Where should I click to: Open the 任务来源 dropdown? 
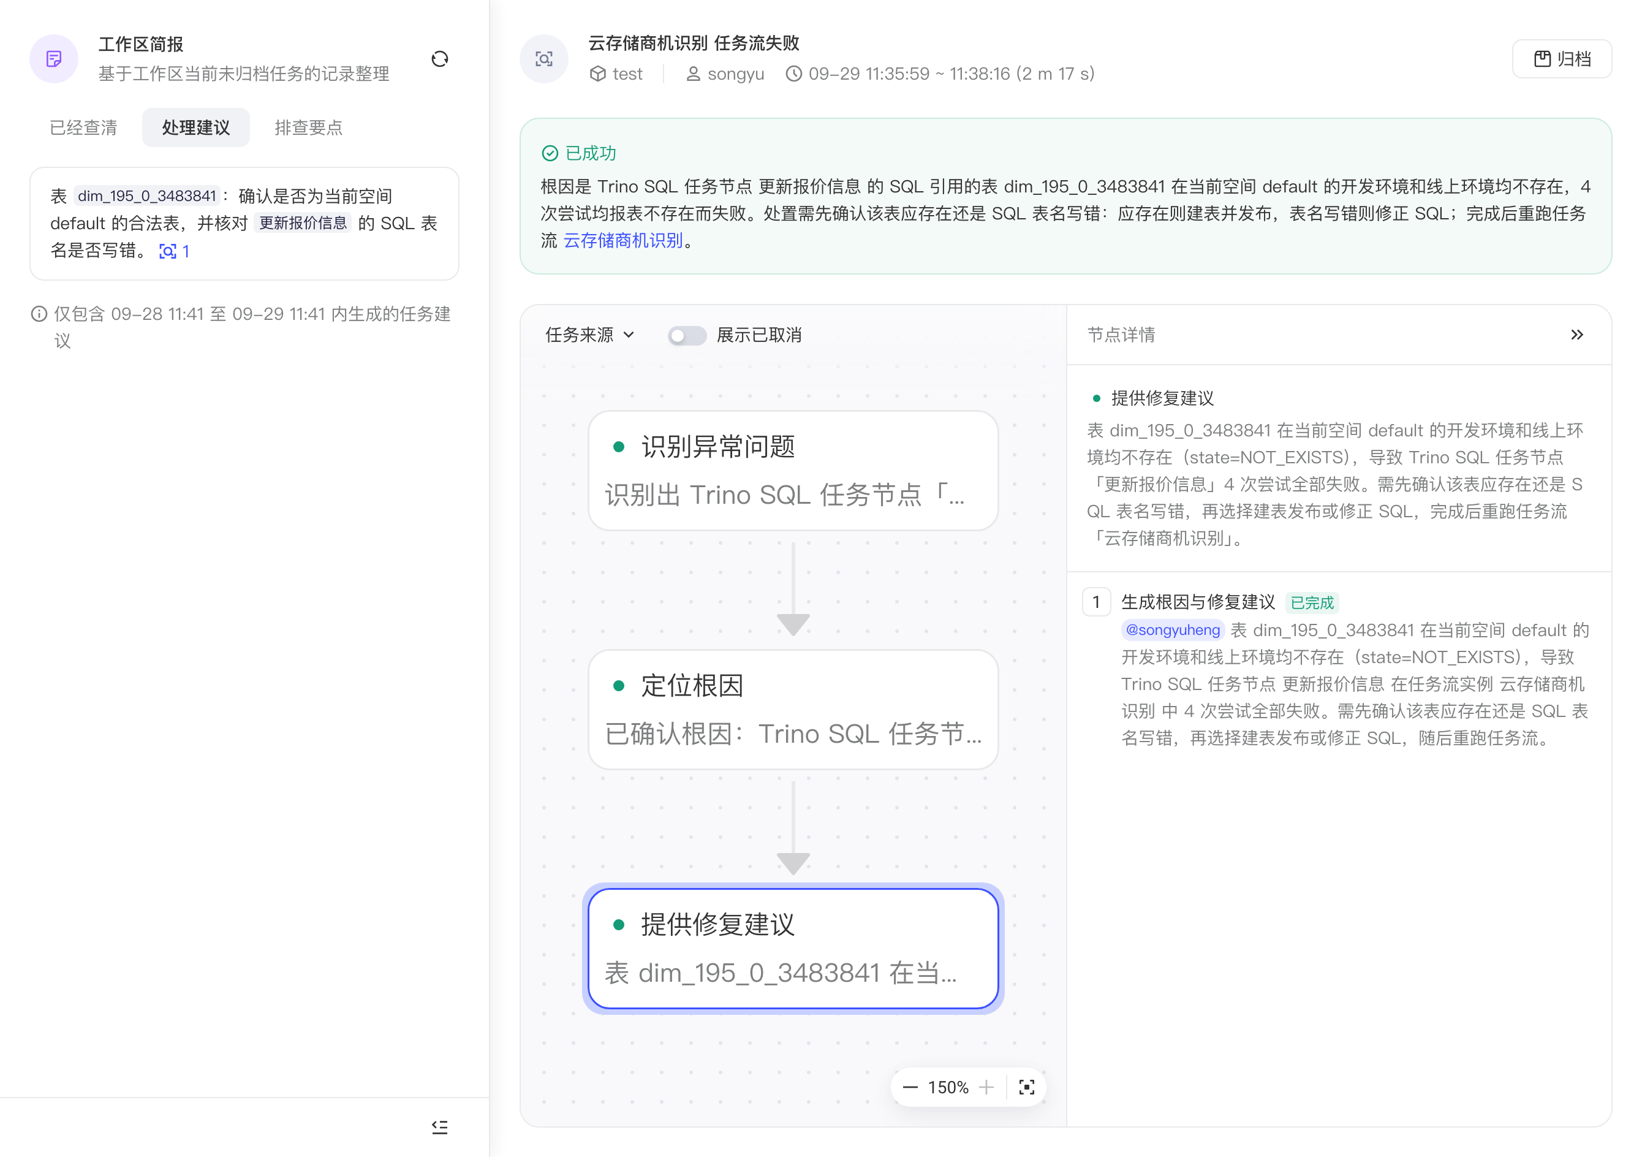(589, 335)
